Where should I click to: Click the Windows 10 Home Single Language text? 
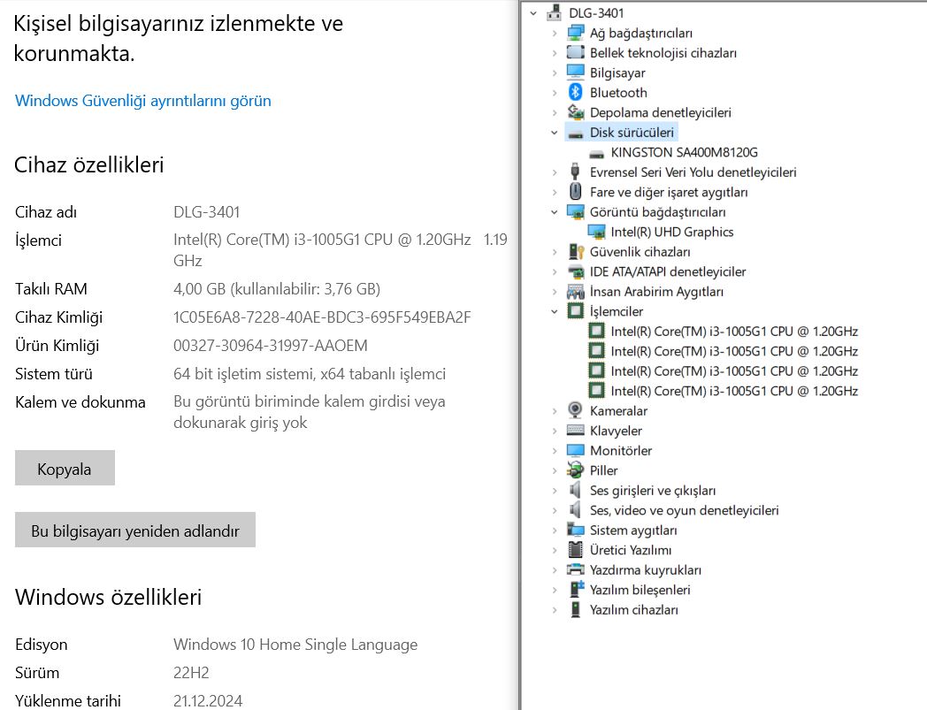295,645
